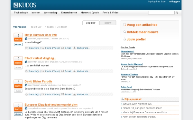
Task: Click document icon beside Voeg een artikel toe
Action: pos(124,25)
